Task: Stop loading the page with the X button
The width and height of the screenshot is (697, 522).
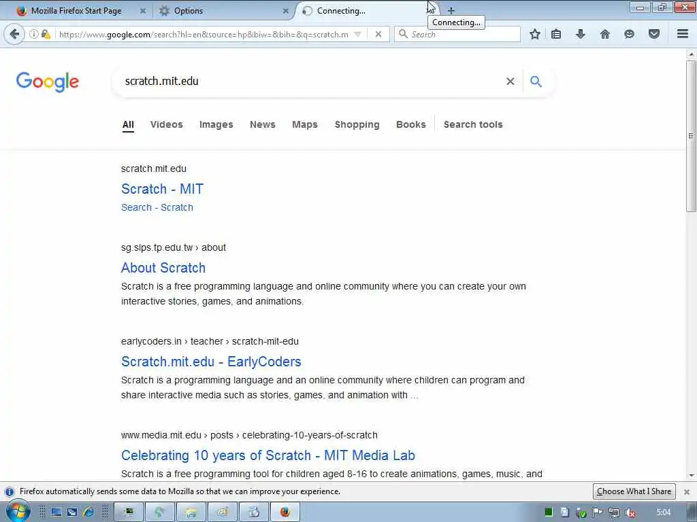Action: click(x=378, y=34)
